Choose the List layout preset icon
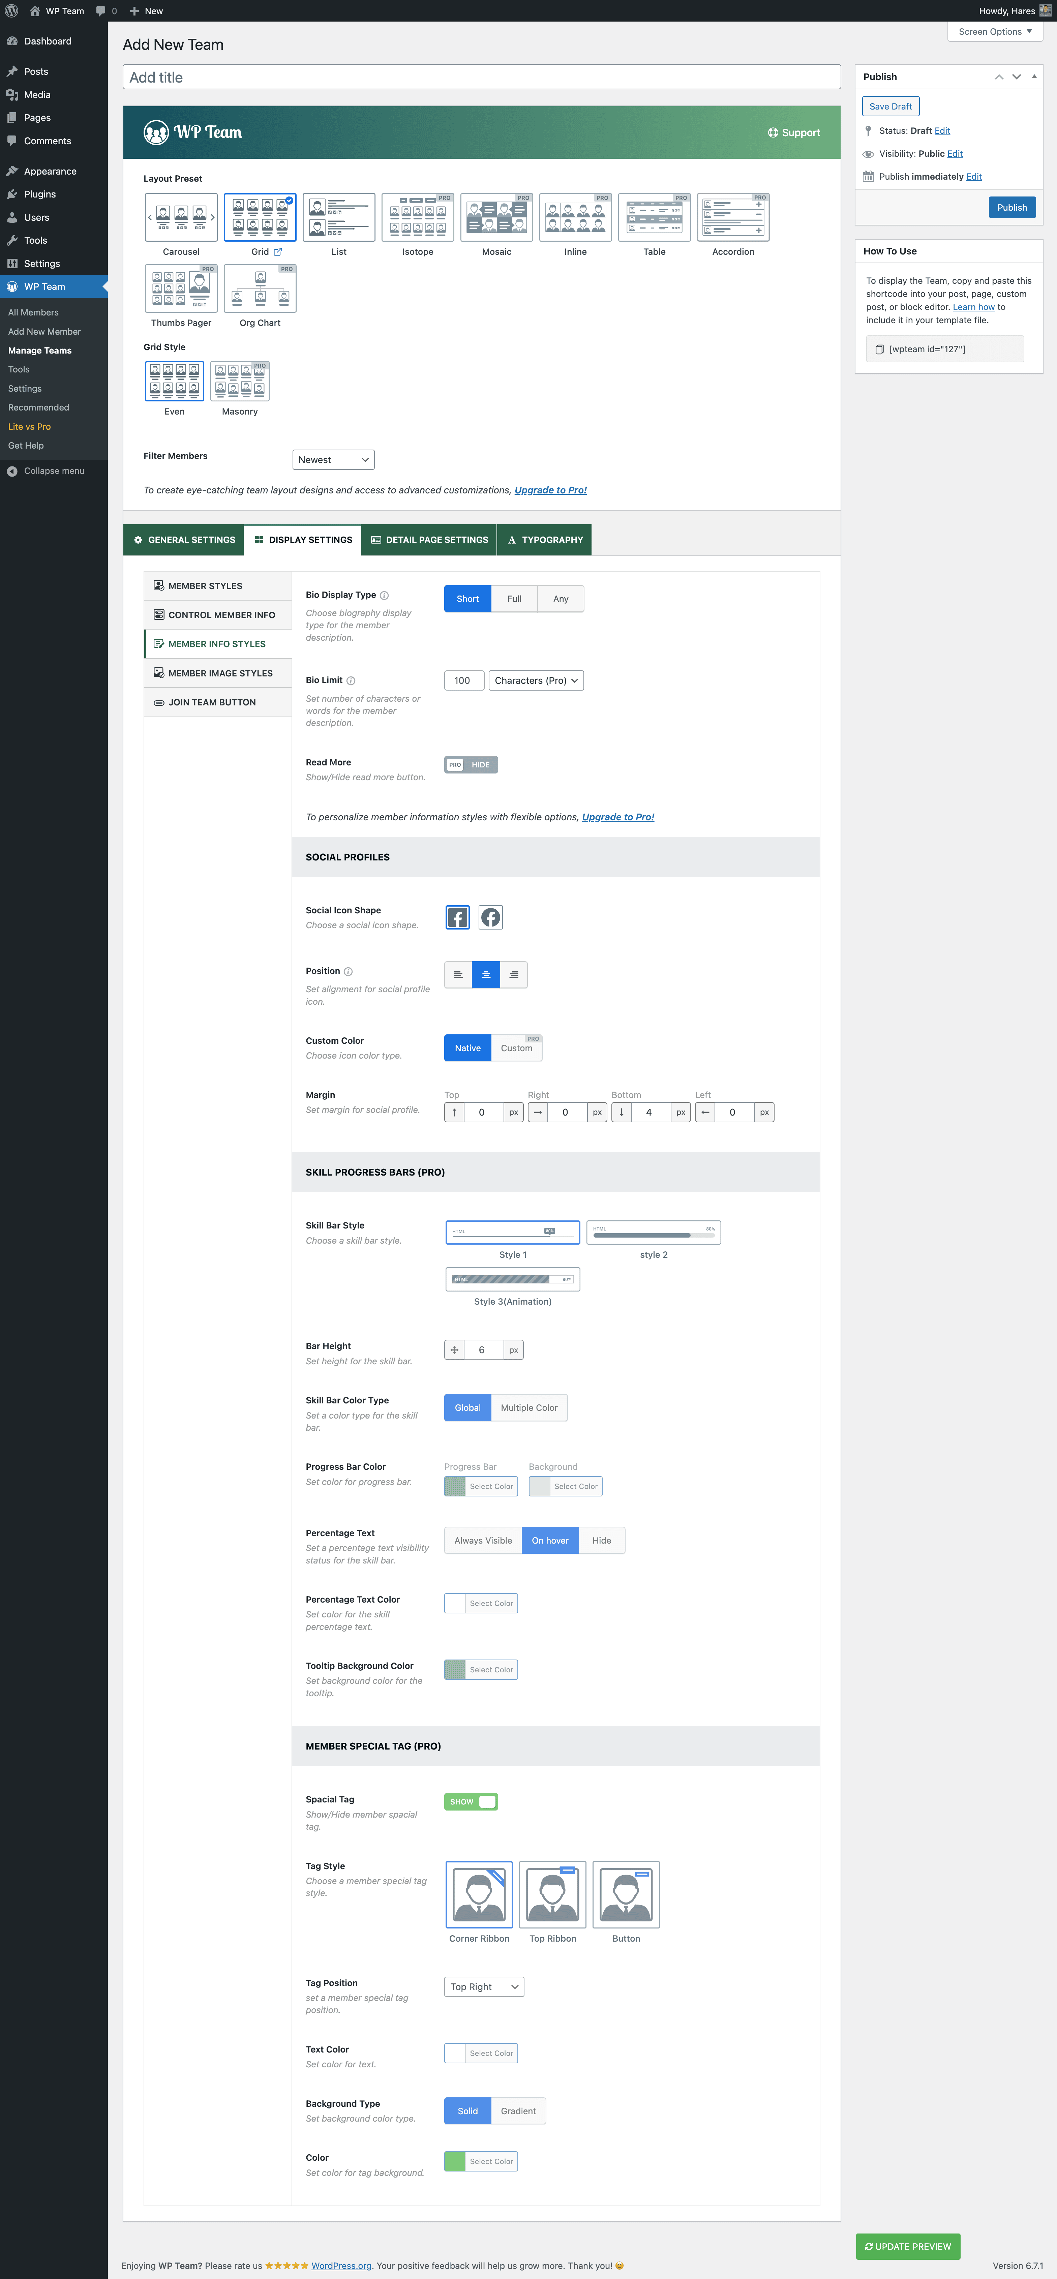 pos(339,217)
